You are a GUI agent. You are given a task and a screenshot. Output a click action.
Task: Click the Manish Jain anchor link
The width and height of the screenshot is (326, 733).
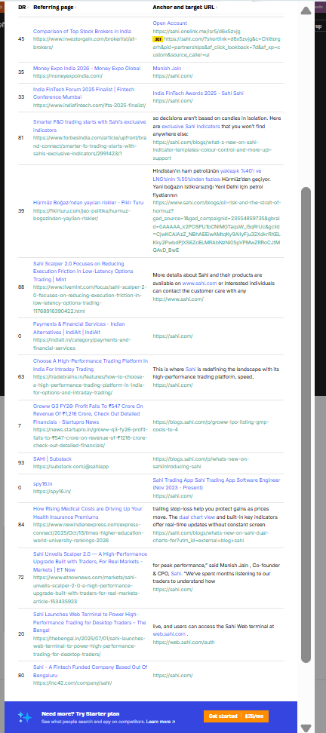point(167,69)
